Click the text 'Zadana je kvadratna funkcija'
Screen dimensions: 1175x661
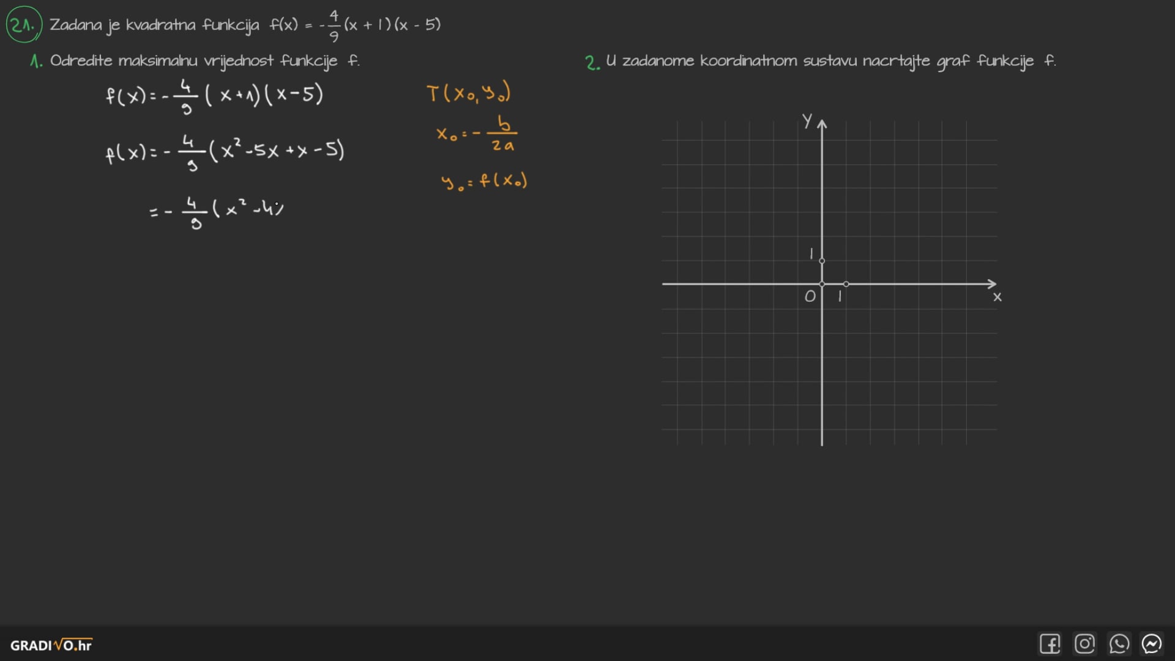tap(154, 25)
